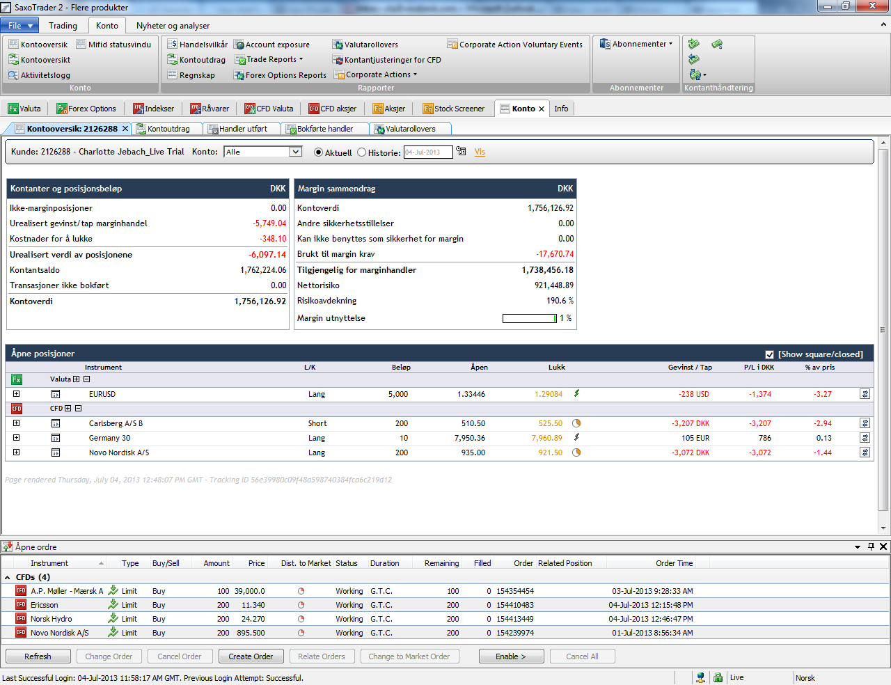Open the Info workspace tab
The height and width of the screenshot is (685, 891).
[x=561, y=109]
